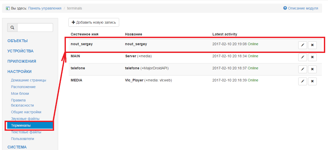
Task: Click the Системное имя column header
Action: (85, 34)
